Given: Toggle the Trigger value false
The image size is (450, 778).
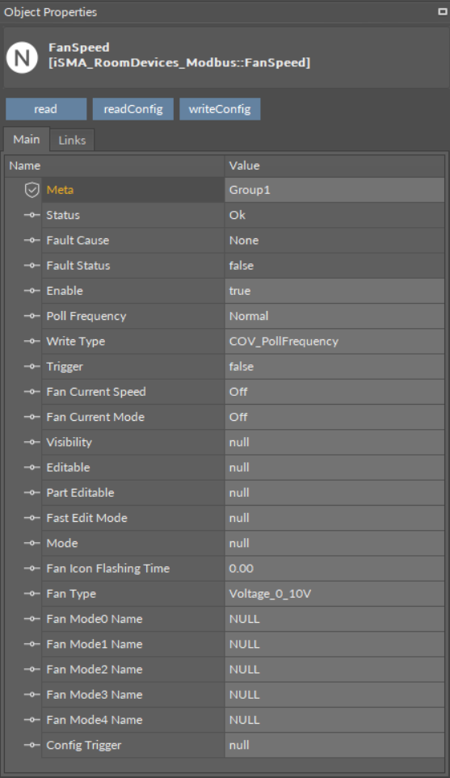Looking at the screenshot, I should pyautogui.click(x=334, y=367).
